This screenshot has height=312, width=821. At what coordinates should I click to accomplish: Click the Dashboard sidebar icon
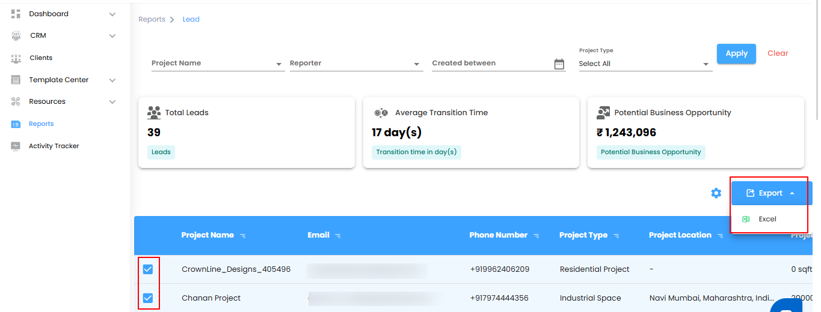(x=16, y=14)
